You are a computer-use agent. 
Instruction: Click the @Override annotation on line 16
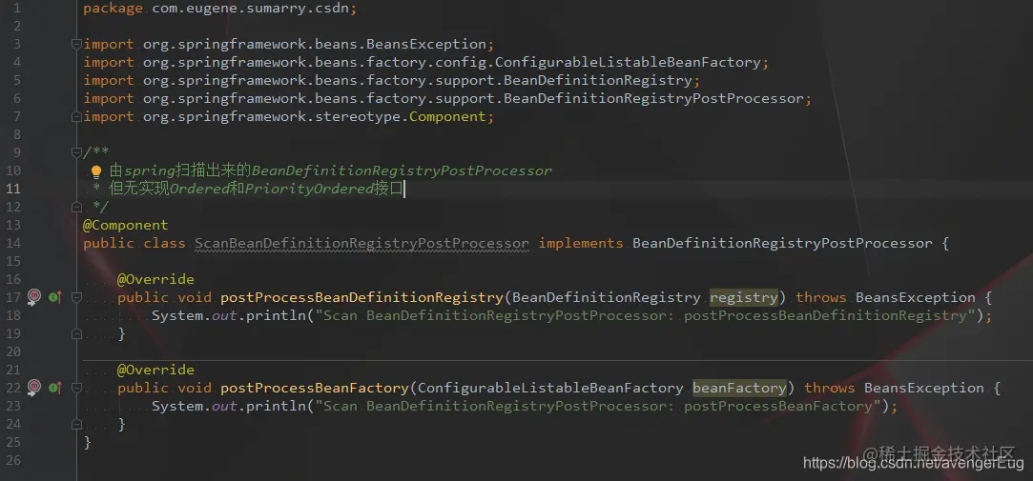pyautogui.click(x=156, y=280)
